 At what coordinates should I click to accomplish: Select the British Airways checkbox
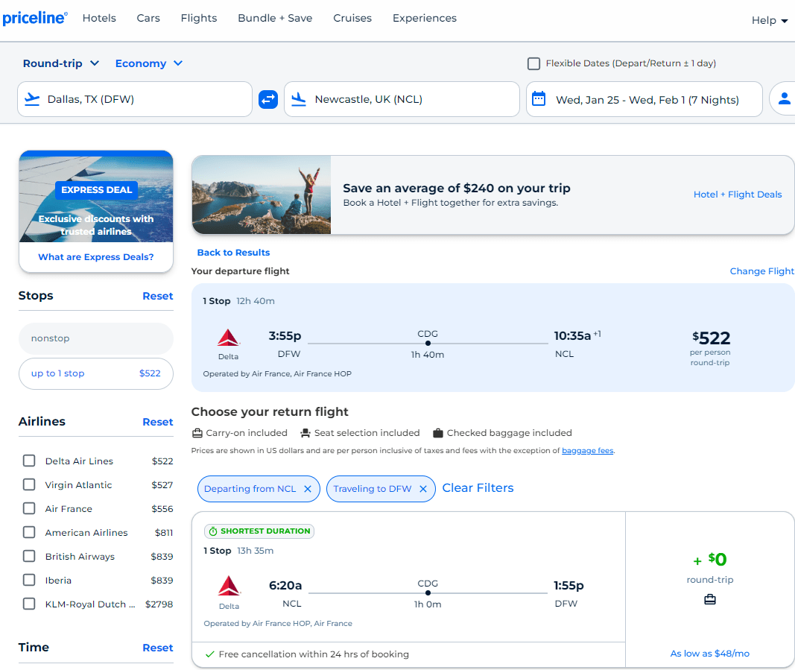coord(28,556)
